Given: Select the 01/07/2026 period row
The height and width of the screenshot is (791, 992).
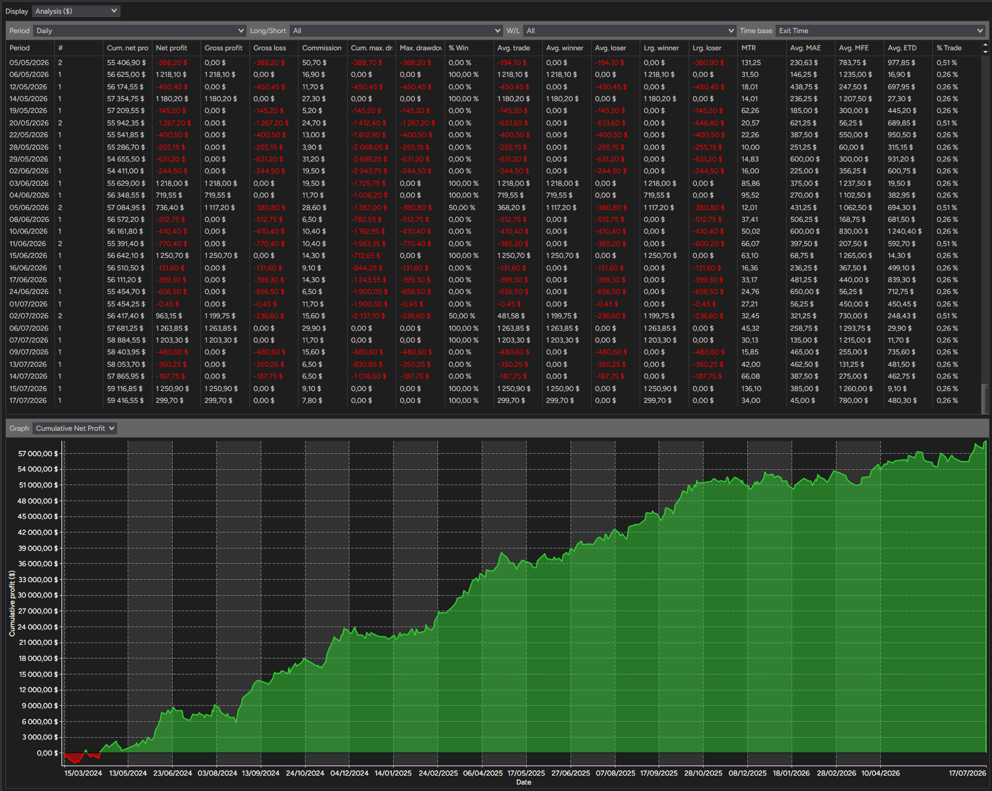Looking at the screenshot, I should (x=494, y=304).
